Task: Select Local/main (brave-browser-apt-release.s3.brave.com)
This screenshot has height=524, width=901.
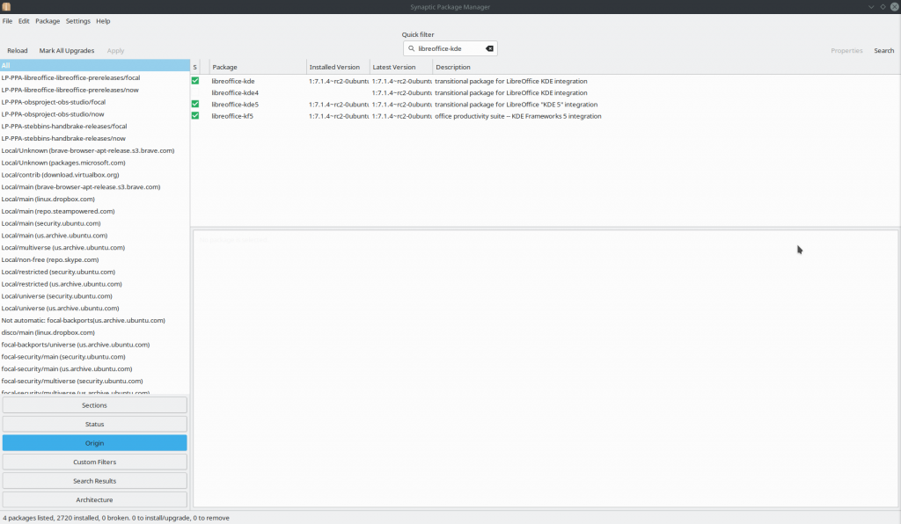Action: tap(81, 187)
